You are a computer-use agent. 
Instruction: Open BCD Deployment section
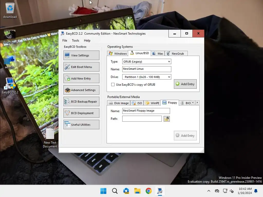click(81, 113)
